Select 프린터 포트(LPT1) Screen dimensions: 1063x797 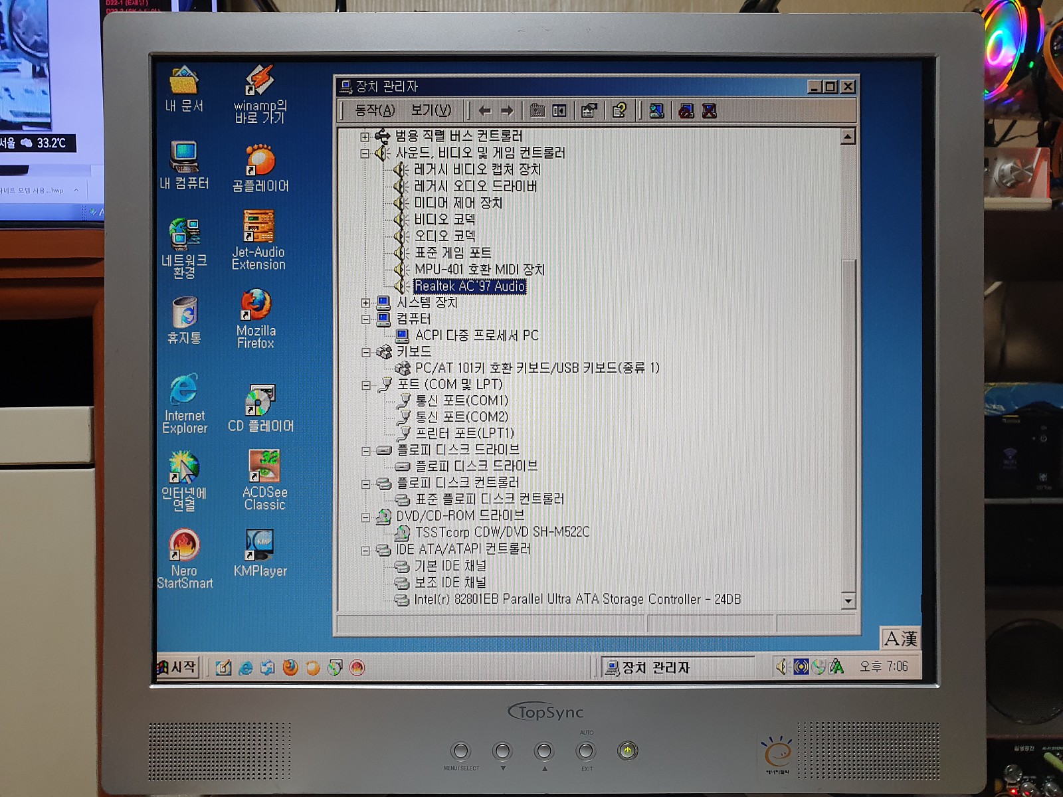(464, 434)
